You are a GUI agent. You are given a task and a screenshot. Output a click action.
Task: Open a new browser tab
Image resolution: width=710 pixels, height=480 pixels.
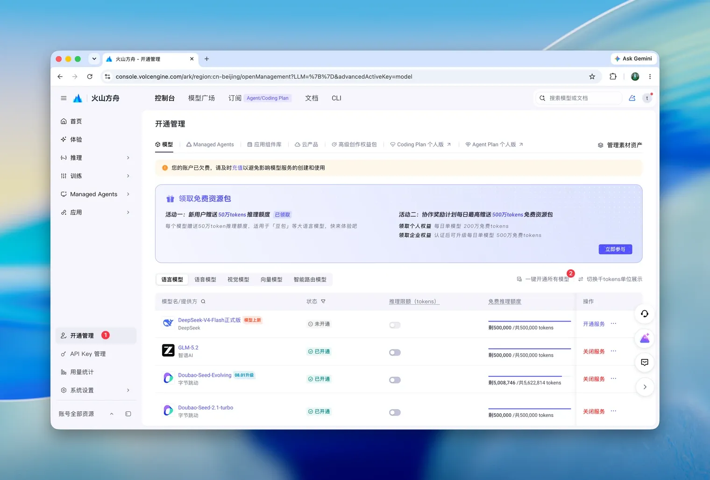tap(206, 59)
